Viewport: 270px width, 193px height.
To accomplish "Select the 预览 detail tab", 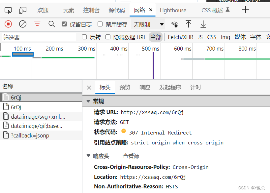I will click(125, 87).
